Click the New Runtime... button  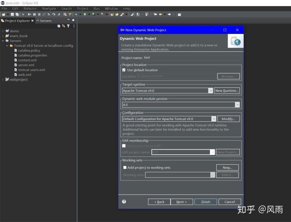pos(227,91)
